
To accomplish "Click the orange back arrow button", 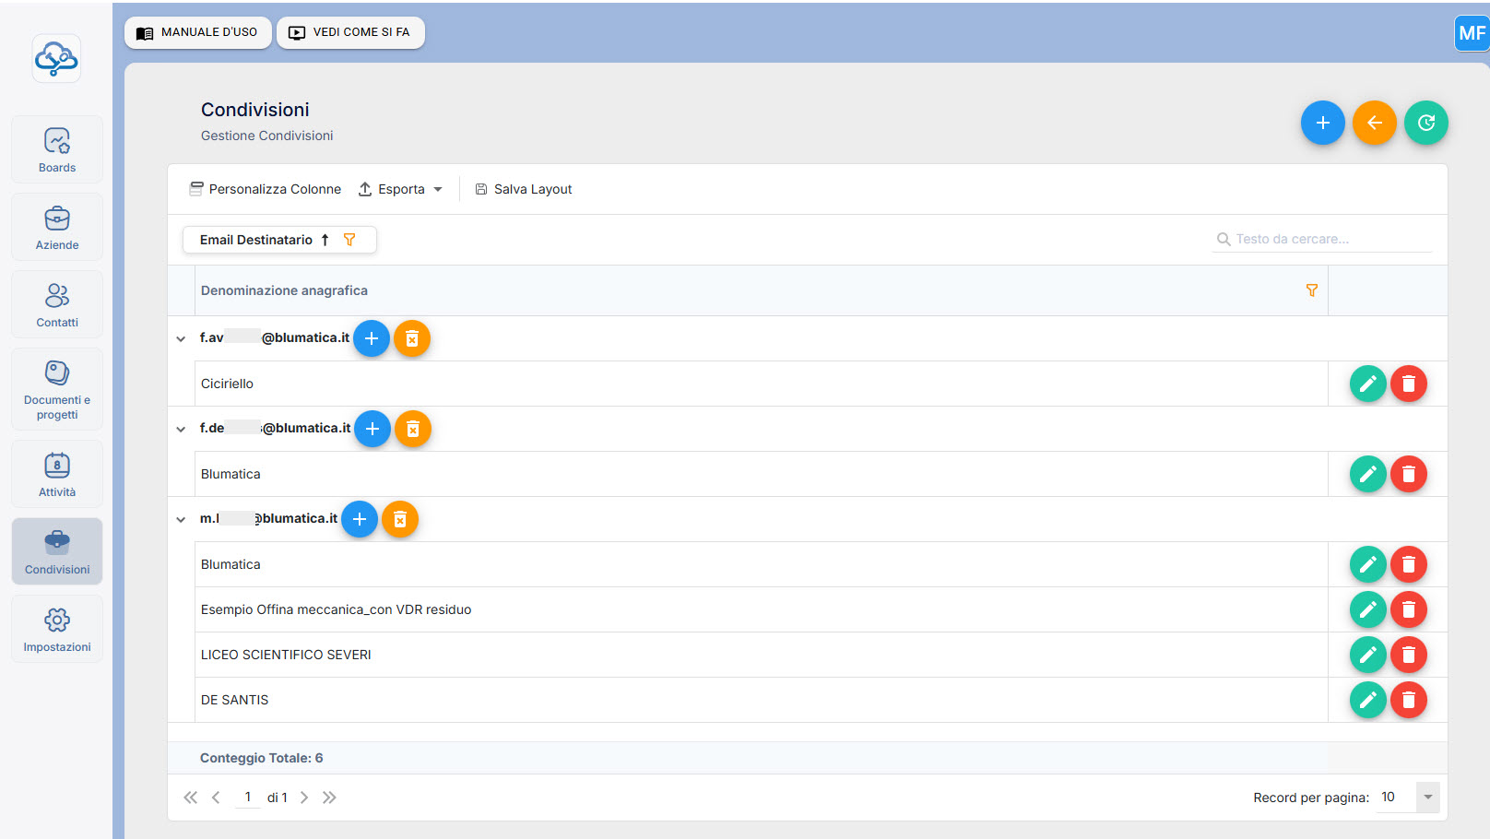I will (x=1374, y=123).
